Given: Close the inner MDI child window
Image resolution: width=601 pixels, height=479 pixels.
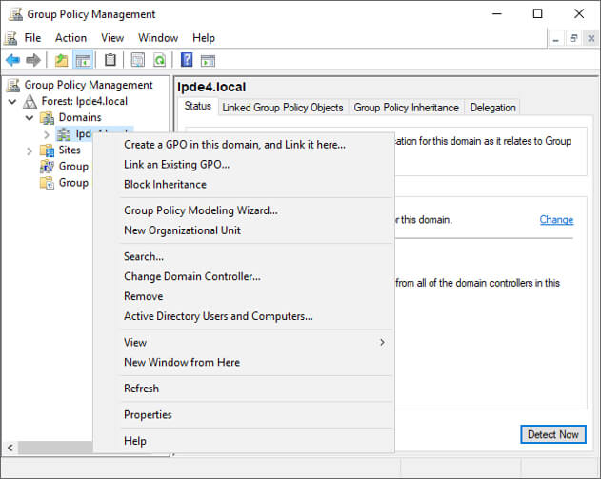Looking at the screenshot, I should click(591, 39).
